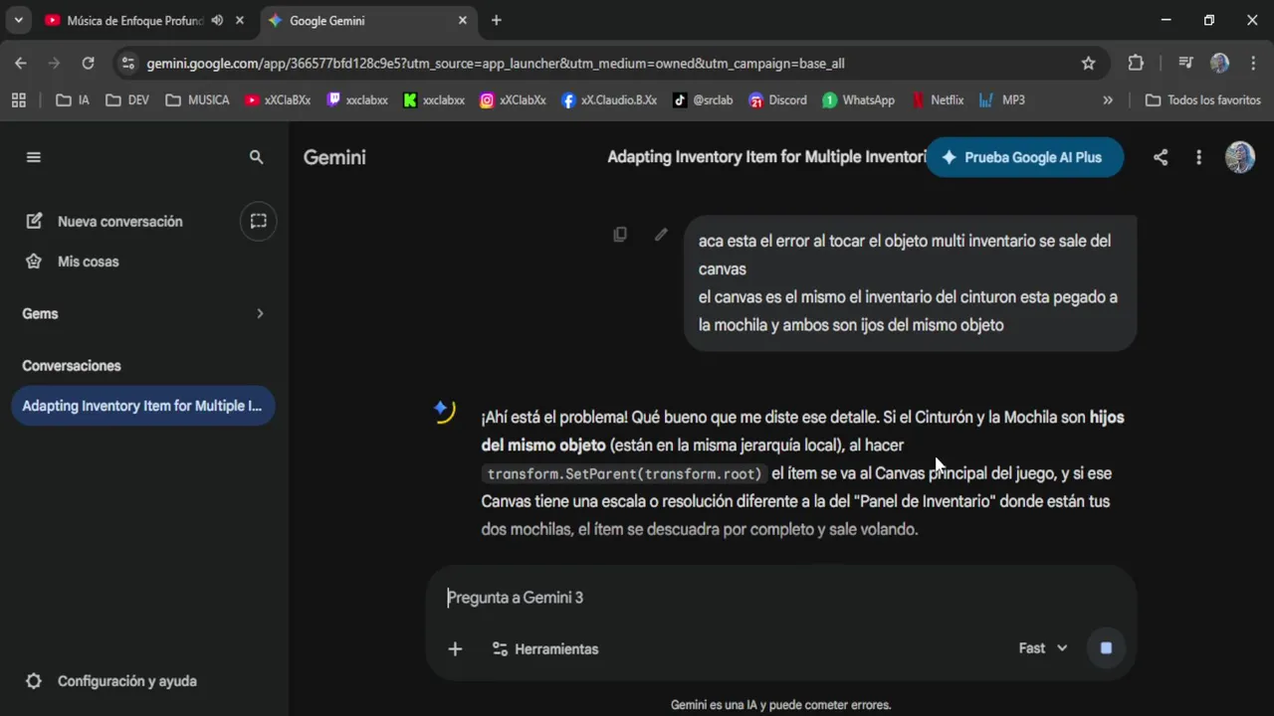Open the Todos los favoritos folder
This screenshot has width=1274, height=716.
[x=1203, y=99]
